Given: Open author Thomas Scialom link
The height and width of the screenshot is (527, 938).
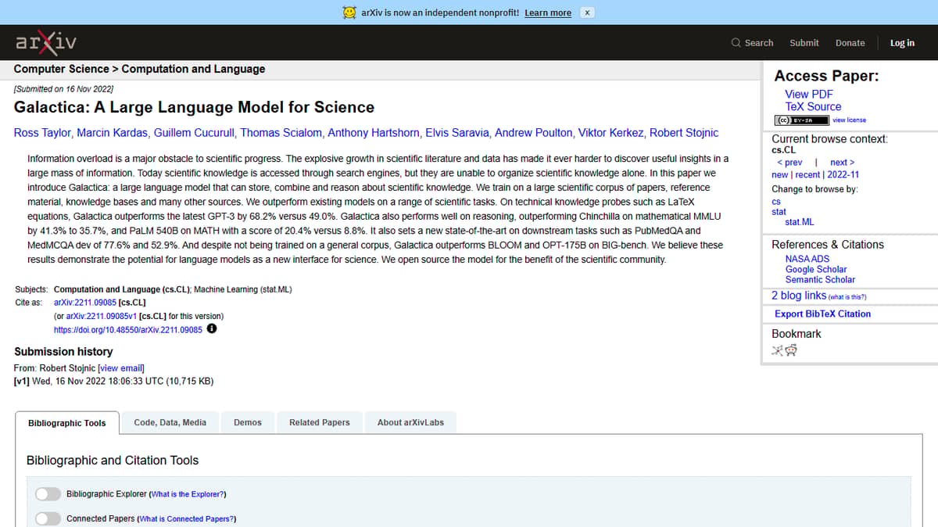Looking at the screenshot, I should tap(281, 132).
